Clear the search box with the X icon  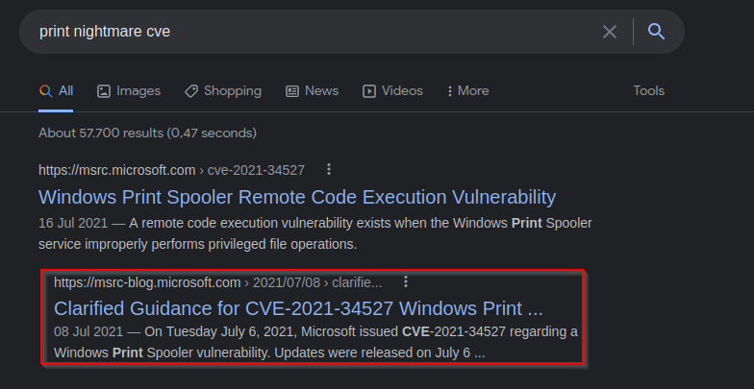pos(610,32)
